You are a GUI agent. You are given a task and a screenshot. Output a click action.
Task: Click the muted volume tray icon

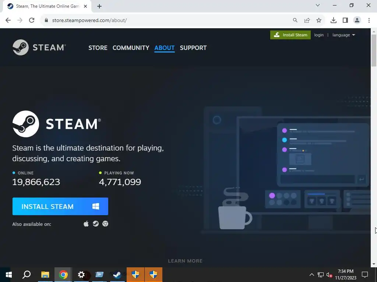point(330,275)
